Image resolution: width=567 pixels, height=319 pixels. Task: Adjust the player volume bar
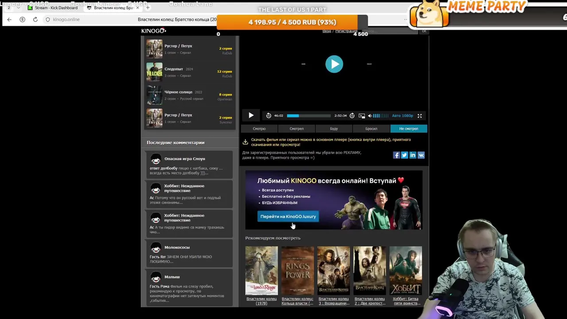point(381,116)
